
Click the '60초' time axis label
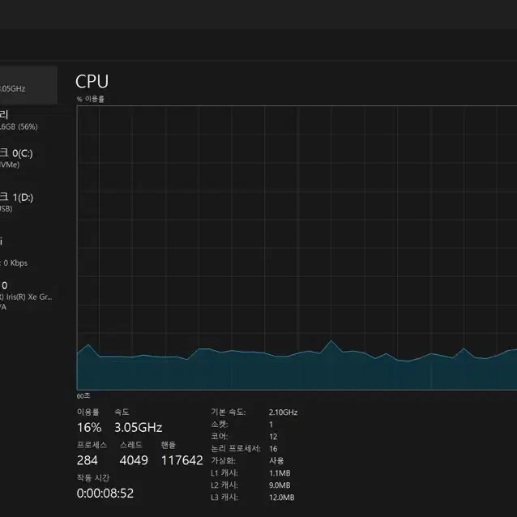click(83, 395)
